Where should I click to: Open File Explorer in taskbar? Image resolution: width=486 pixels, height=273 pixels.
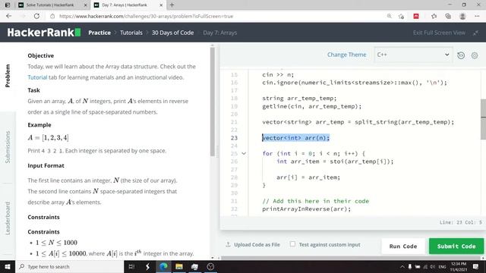[179, 266]
